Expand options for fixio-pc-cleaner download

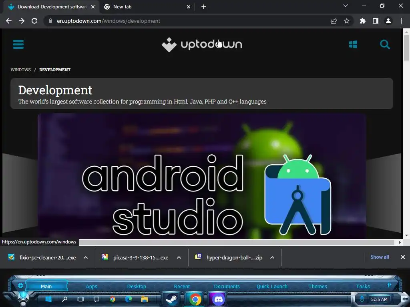(x=86, y=258)
